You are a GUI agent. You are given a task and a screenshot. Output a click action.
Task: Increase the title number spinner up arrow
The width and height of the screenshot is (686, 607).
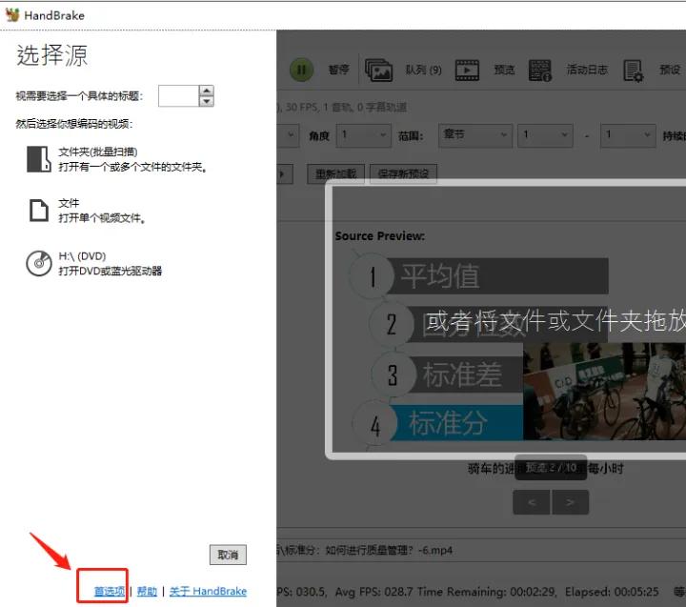tap(206, 91)
